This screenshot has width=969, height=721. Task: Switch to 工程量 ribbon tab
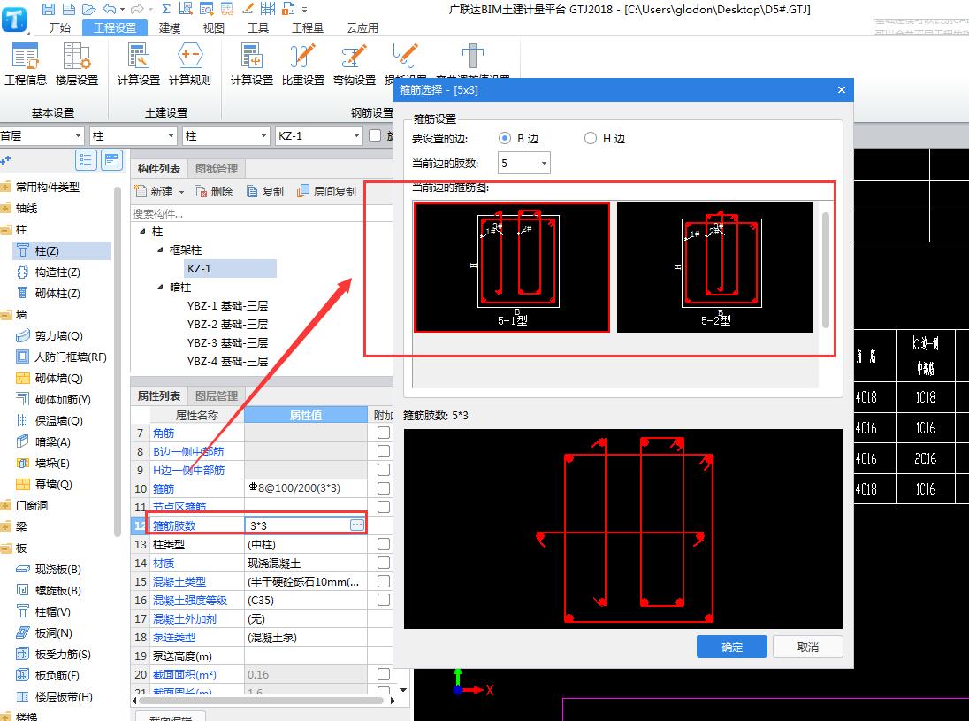click(308, 27)
